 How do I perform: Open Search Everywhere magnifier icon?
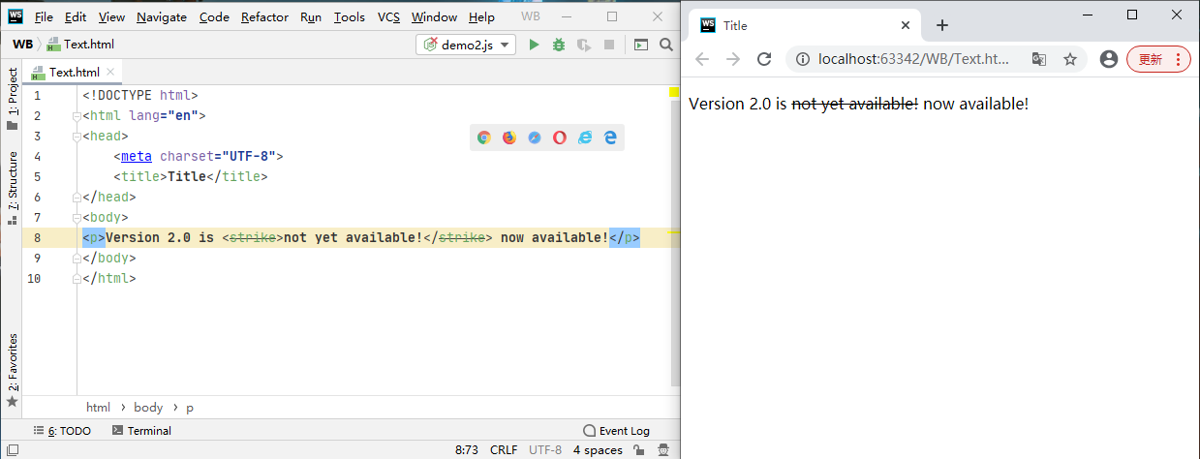click(666, 45)
